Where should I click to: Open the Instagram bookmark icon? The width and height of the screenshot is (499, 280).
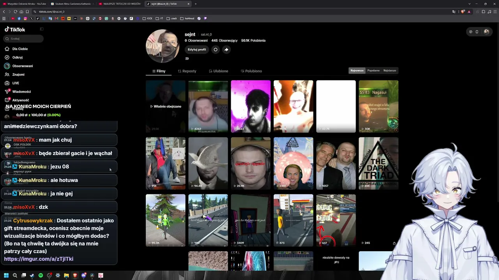pos(25,18)
